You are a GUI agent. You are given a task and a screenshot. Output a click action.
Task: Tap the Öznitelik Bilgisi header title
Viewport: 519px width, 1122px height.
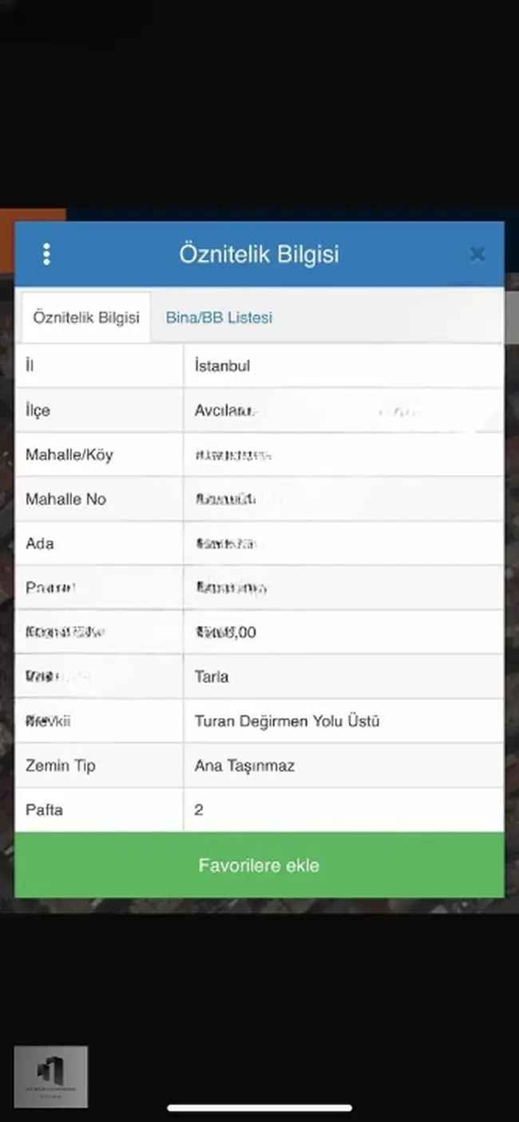[x=259, y=254]
